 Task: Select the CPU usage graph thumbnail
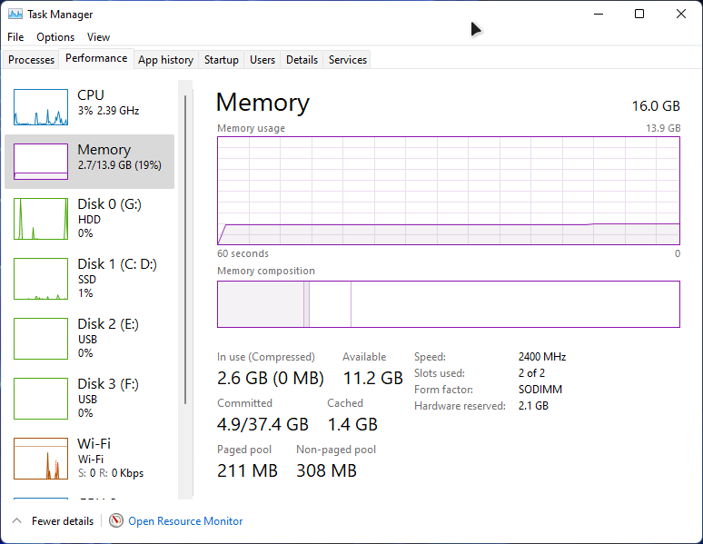(x=41, y=107)
